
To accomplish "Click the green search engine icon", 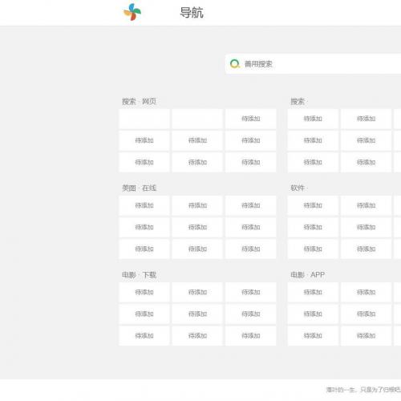I will pyautogui.click(x=235, y=64).
